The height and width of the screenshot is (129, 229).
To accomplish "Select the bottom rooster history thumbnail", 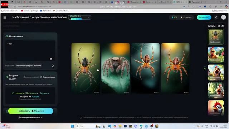I will pos(216,108).
